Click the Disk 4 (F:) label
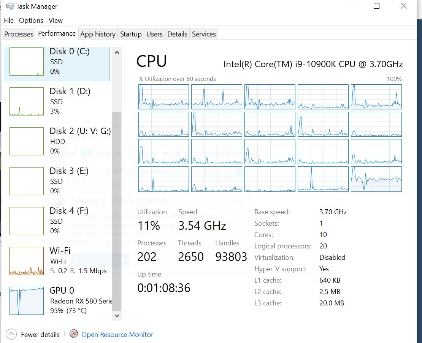Image resolution: width=422 pixels, height=343 pixels. pos(69,211)
